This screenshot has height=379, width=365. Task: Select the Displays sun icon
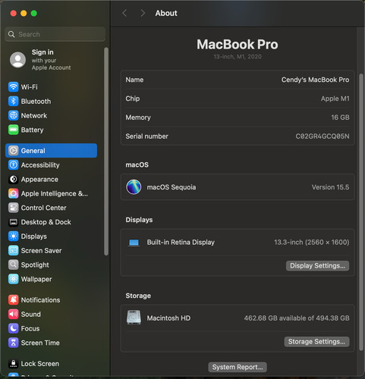[x=14, y=236]
